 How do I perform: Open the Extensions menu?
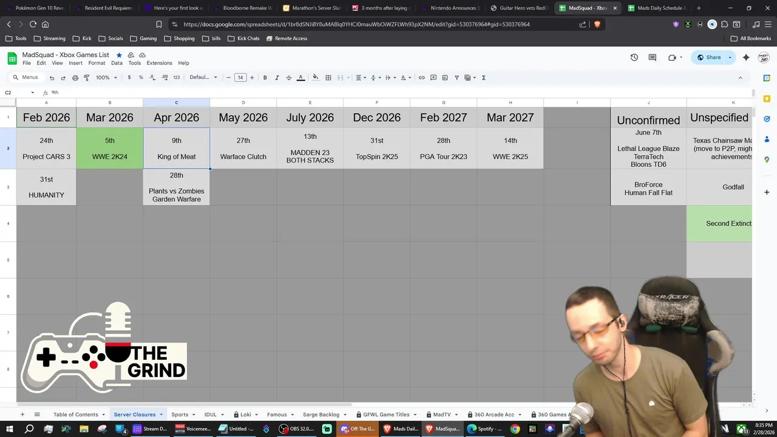(x=159, y=63)
